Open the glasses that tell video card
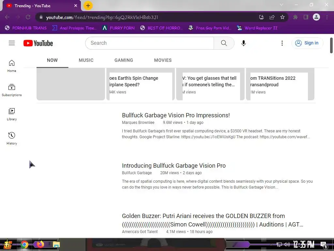 click(210, 84)
